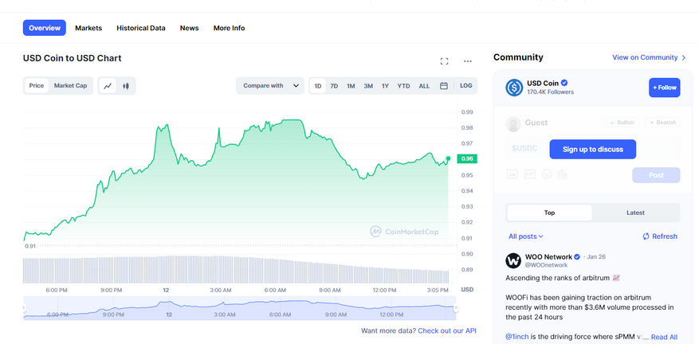Click Sign up to discuss button
Image resolution: width=699 pixels, height=344 pixels.
pos(592,149)
